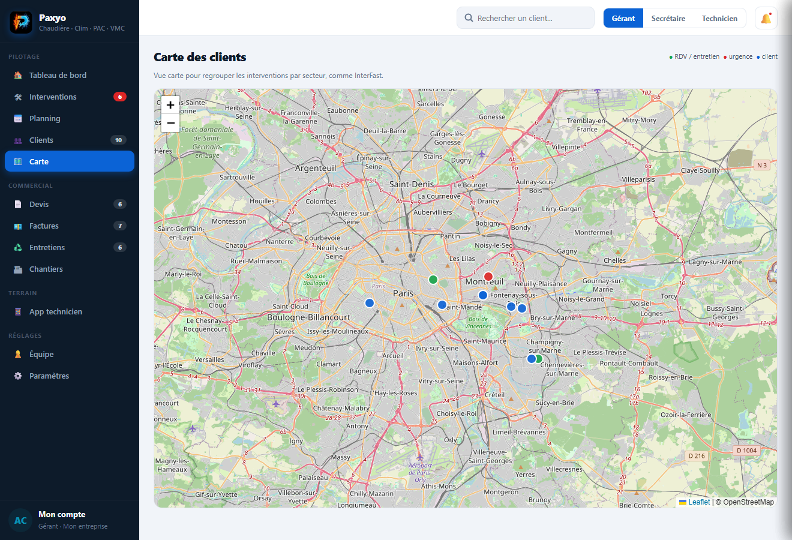Click the Boulogne-Billancourt map label
This screenshot has height=540, width=792.
point(309,317)
